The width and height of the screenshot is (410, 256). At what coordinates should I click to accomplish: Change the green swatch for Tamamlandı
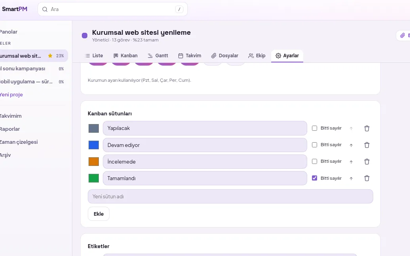coord(94,178)
